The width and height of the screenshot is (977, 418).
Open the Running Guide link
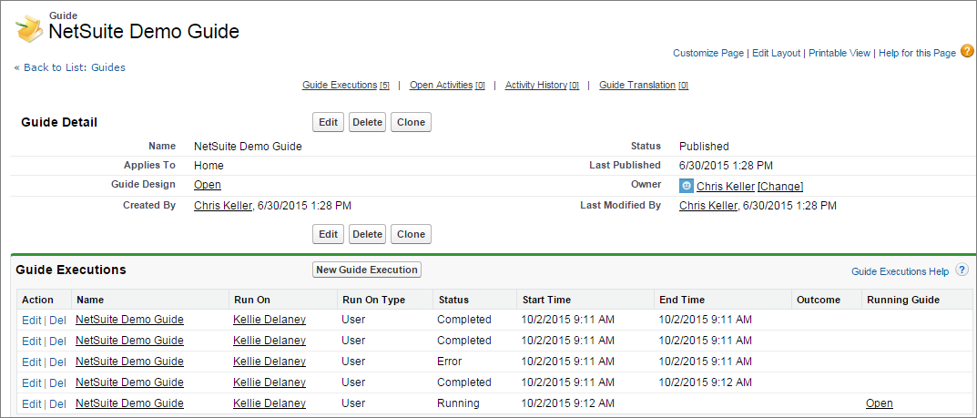pyautogui.click(x=880, y=403)
